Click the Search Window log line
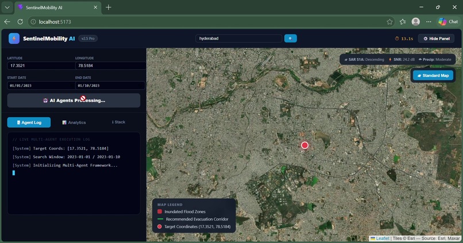 click(x=66, y=157)
